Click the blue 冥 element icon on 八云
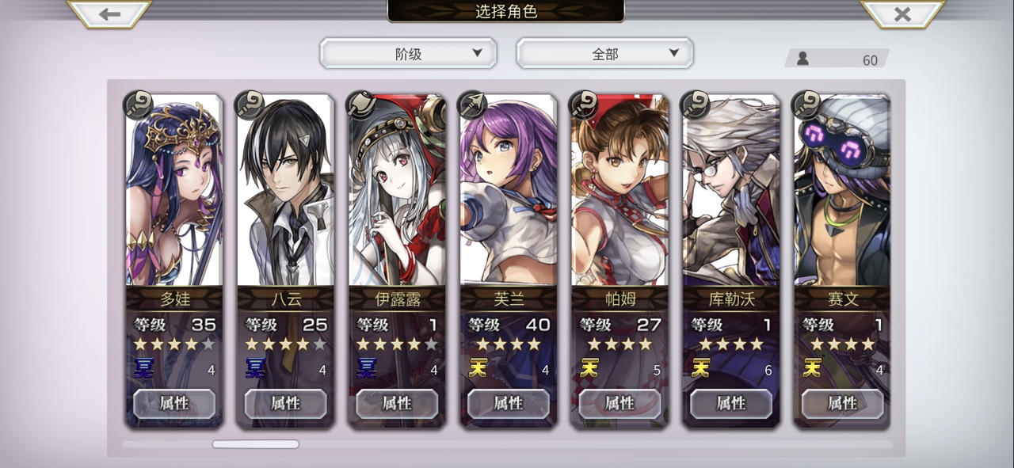 tap(255, 368)
